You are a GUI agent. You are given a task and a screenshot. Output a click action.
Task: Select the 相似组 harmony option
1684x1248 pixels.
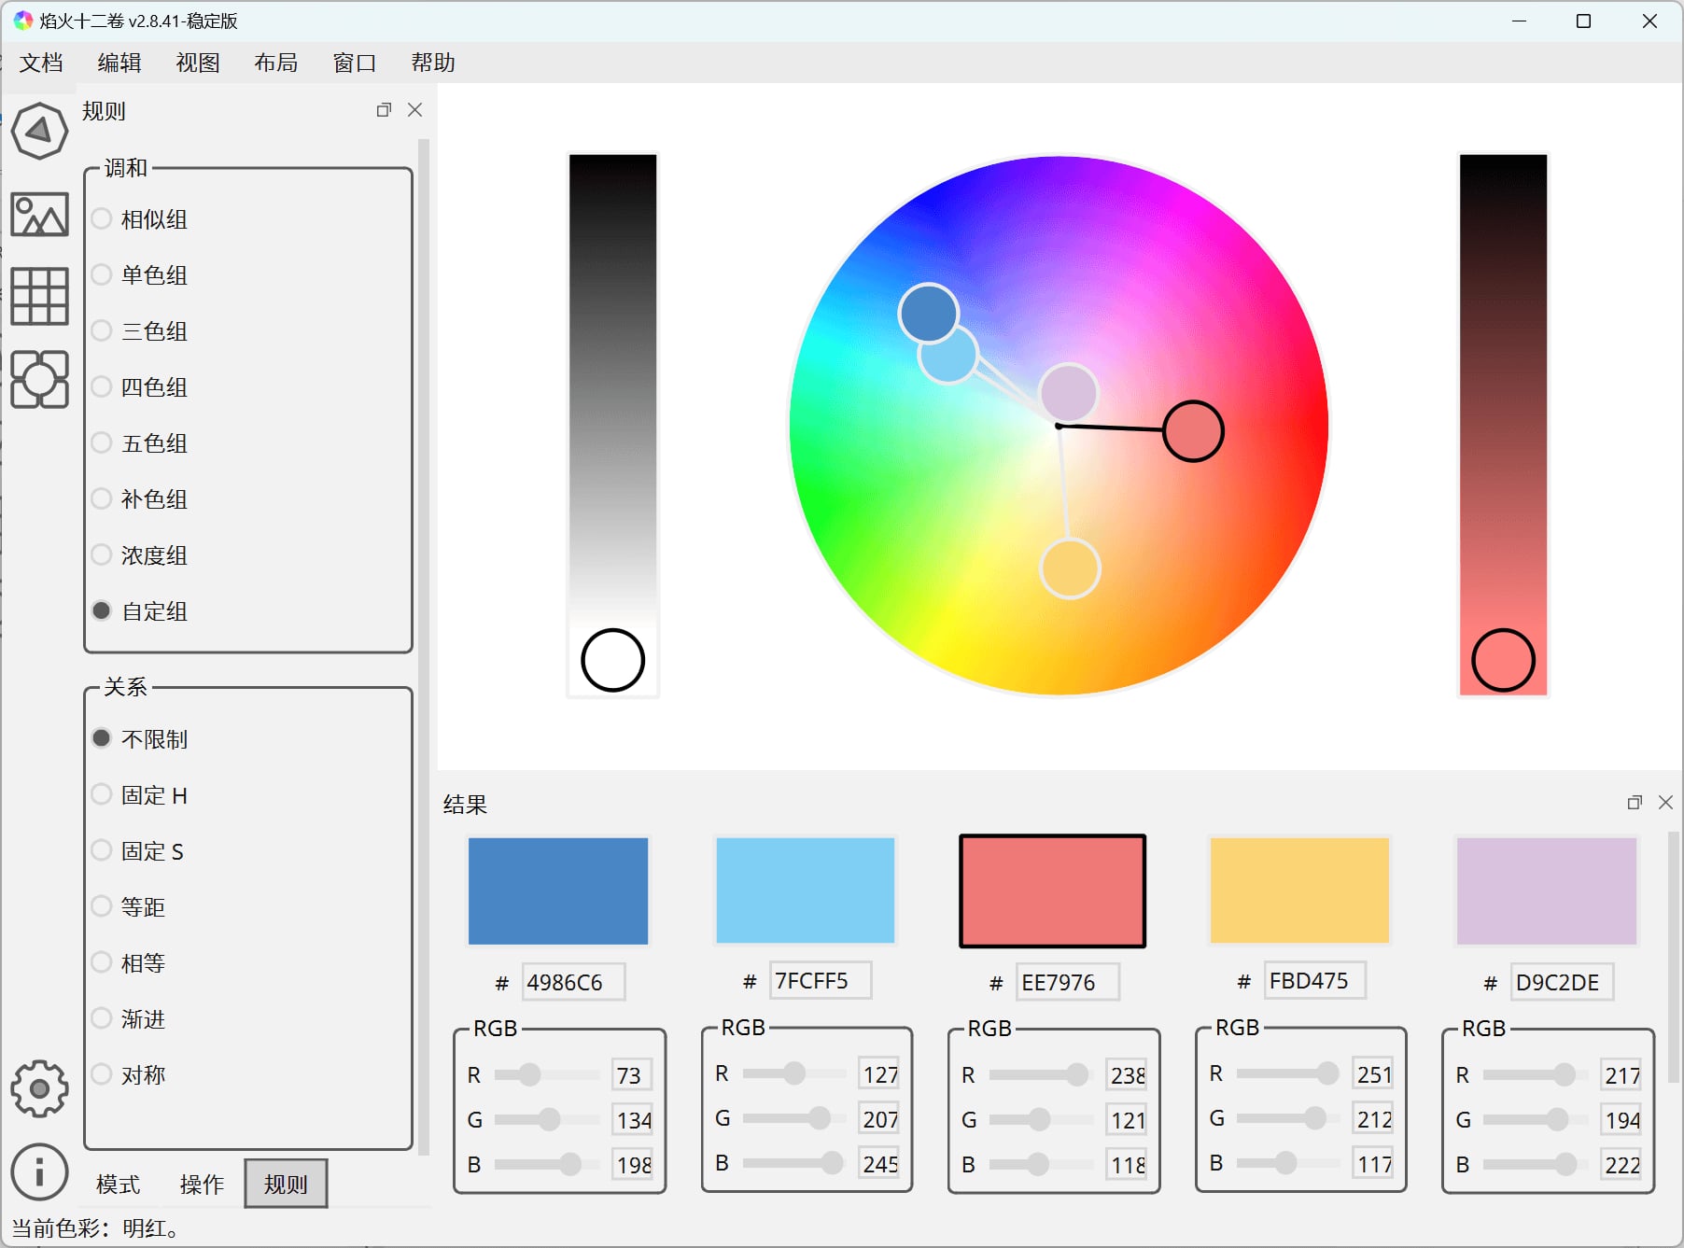click(102, 219)
